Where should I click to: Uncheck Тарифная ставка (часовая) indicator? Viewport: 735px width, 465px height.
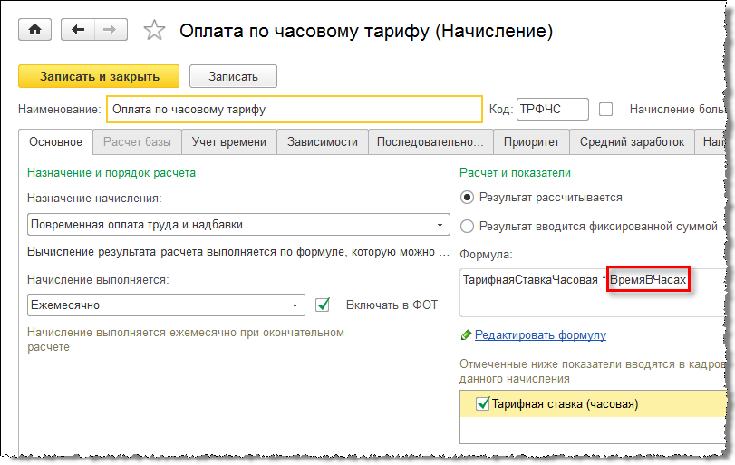482,404
